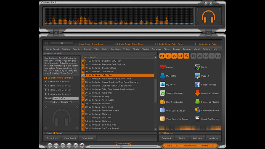265x149 pixels.
Task: Click Download Visuals orange arrow icon
Action: click(197, 93)
